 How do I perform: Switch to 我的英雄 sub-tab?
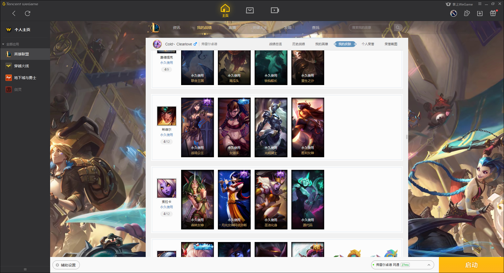click(322, 44)
